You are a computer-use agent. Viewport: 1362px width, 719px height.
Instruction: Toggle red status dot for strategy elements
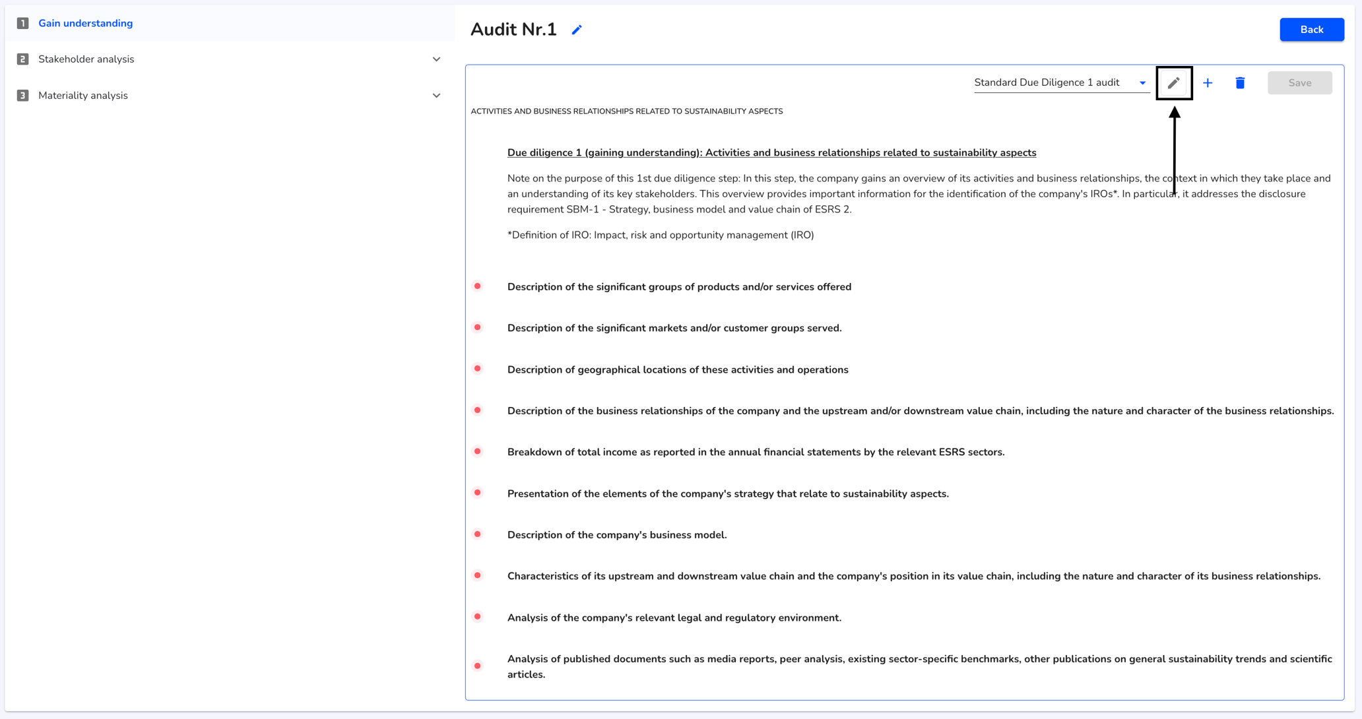point(478,493)
